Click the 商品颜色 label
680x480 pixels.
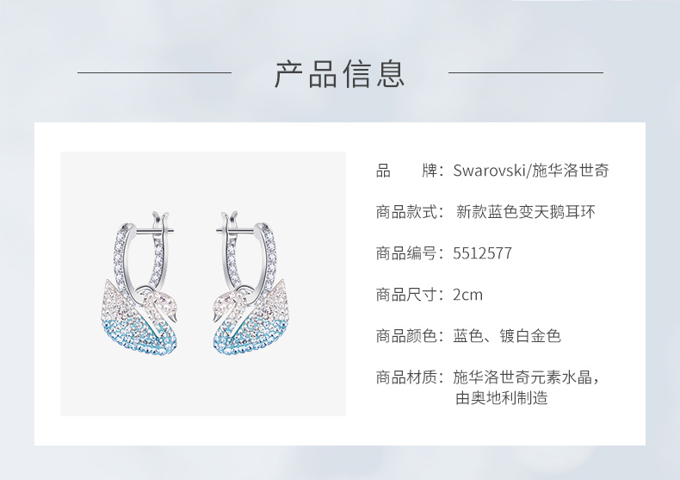pyautogui.click(x=407, y=336)
